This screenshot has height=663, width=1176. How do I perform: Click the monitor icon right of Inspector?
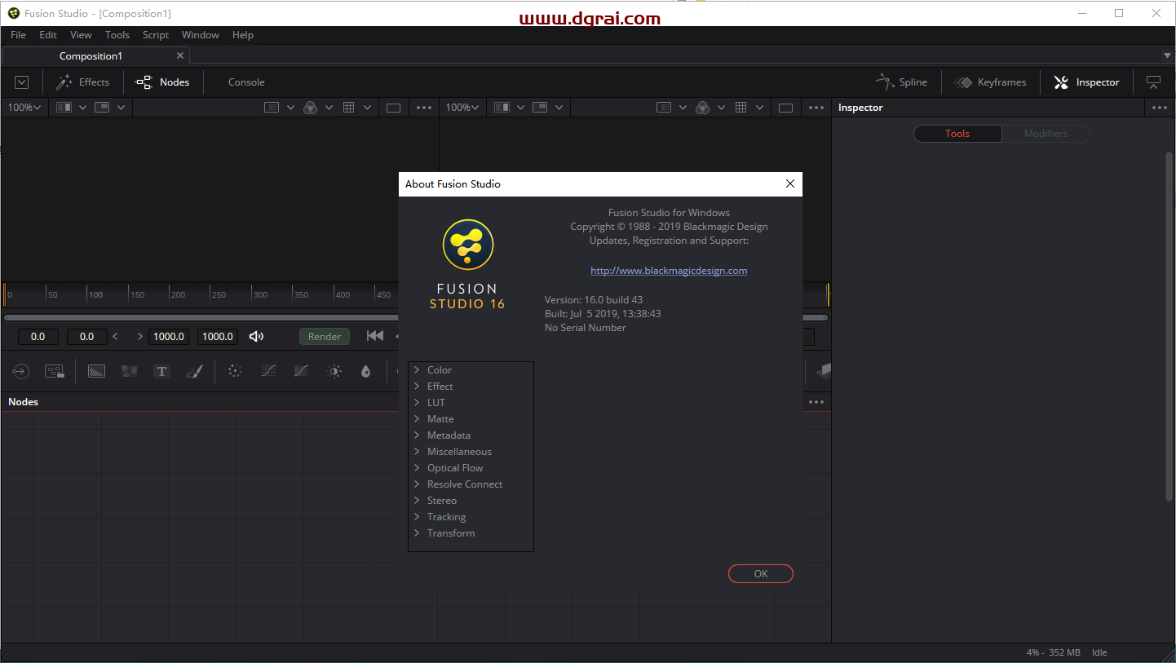click(x=1153, y=82)
